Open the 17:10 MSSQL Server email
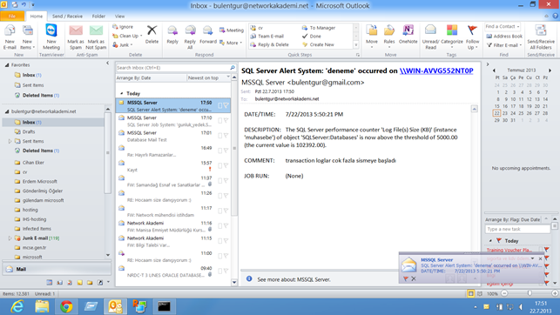This screenshot has height=315, width=560. pos(173,121)
